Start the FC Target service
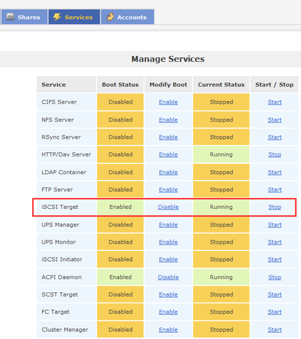This screenshot has height=339, width=301. click(x=274, y=312)
